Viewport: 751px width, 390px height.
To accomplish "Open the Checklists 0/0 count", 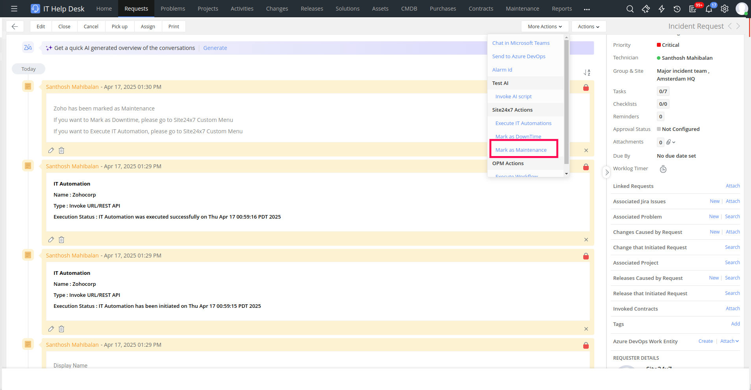I will [x=663, y=104].
